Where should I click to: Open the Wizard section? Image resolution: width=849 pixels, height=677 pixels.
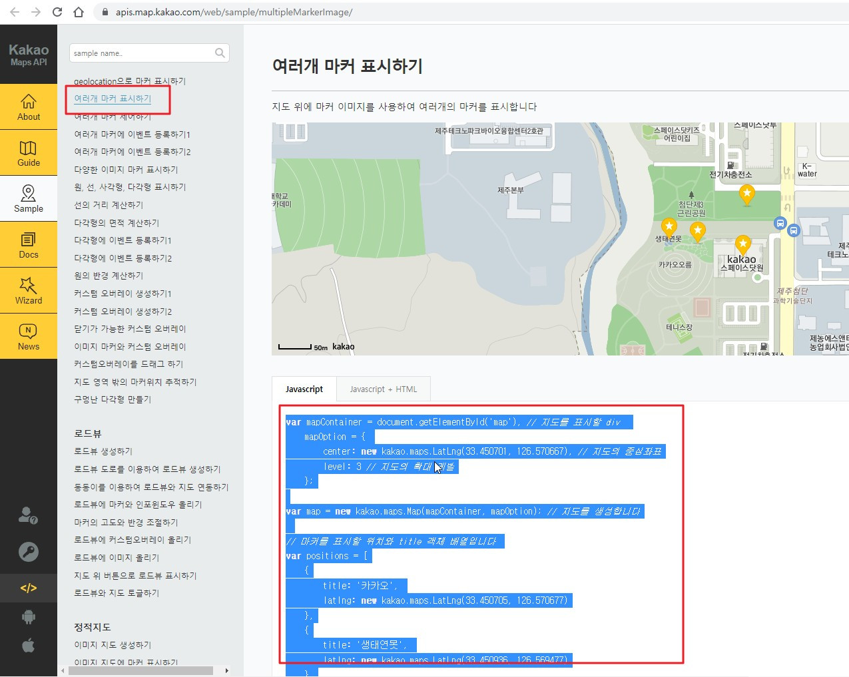29,290
